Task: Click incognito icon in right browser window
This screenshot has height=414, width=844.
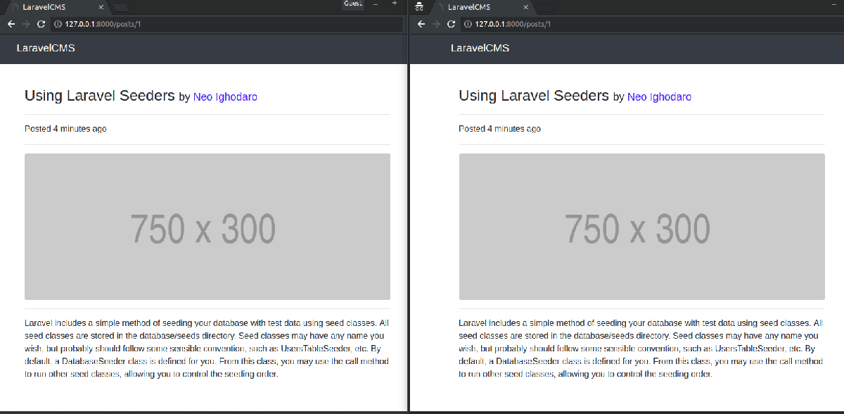Action: coord(419,6)
